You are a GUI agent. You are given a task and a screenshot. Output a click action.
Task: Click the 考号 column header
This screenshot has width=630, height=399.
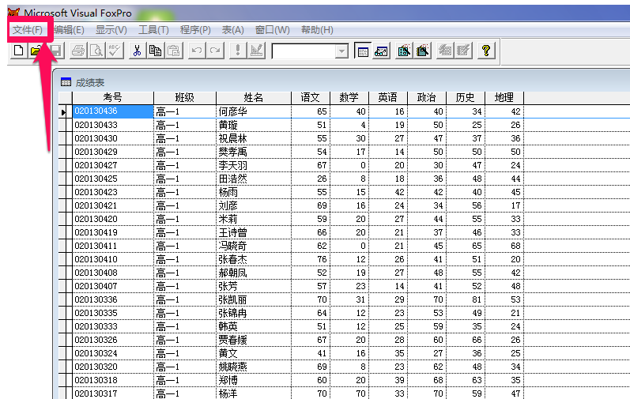(x=112, y=97)
